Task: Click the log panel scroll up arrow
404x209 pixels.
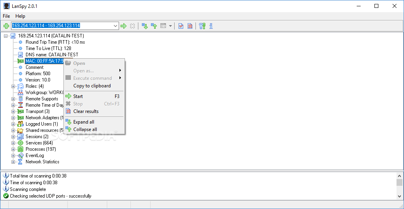Action: point(399,176)
